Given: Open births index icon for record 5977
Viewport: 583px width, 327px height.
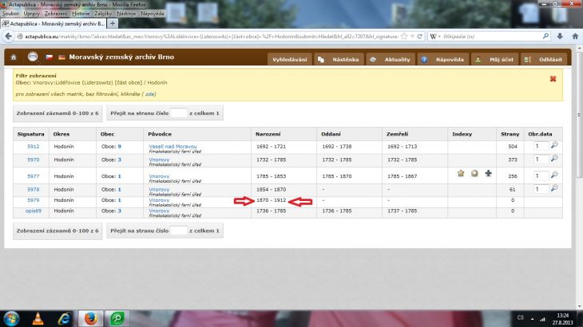Looking at the screenshot, I should click(461, 173).
